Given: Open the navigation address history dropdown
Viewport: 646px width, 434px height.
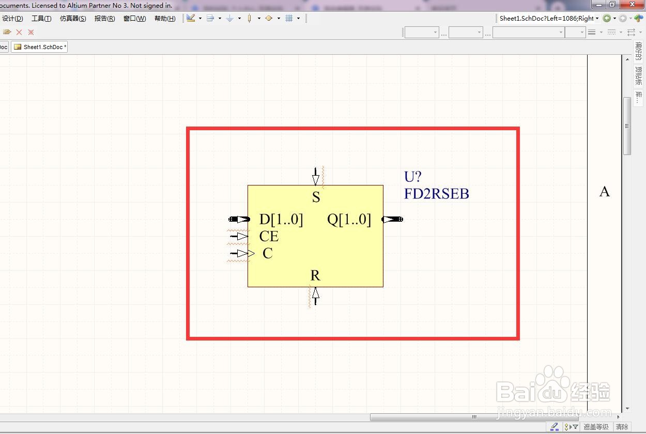Looking at the screenshot, I should [597, 18].
